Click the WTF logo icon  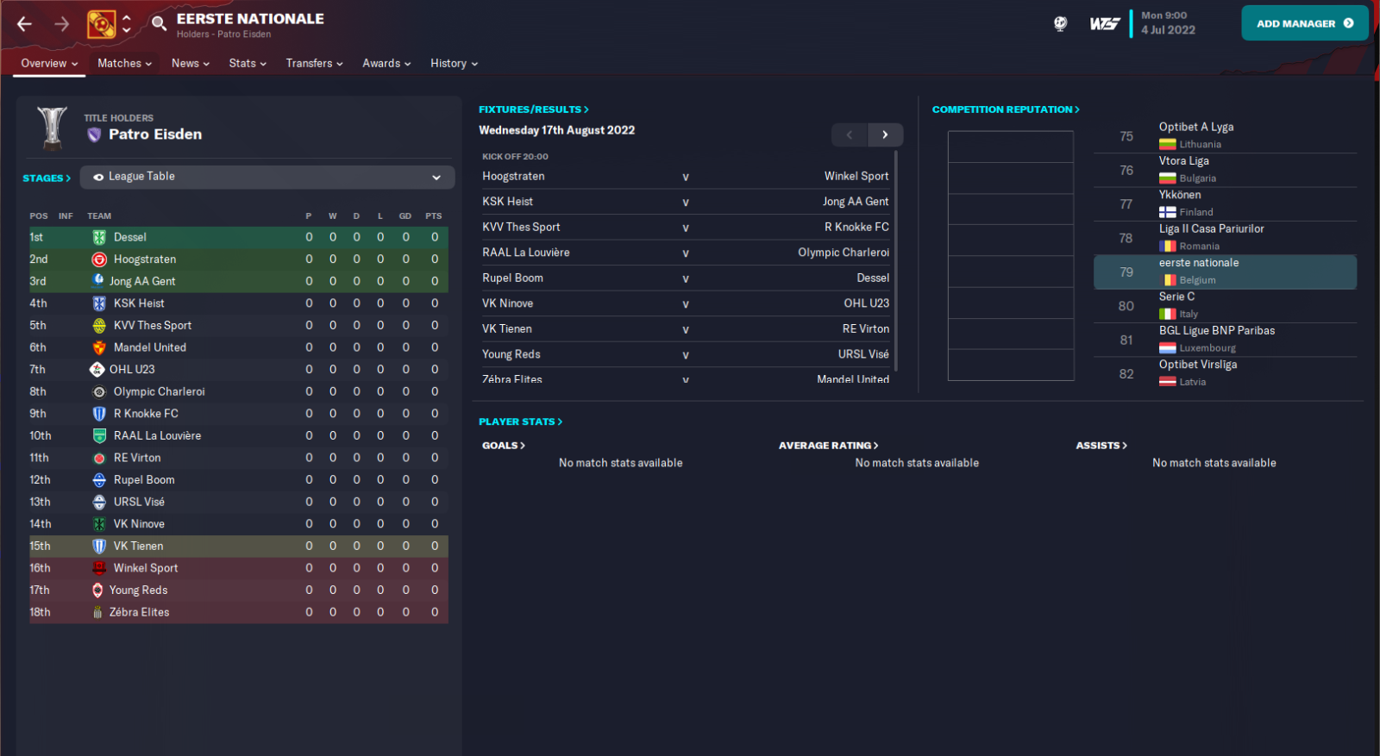tap(1105, 24)
